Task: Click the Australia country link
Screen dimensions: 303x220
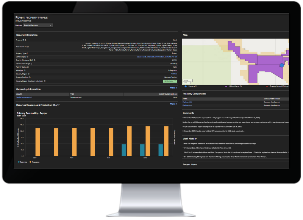Action: 174,74
